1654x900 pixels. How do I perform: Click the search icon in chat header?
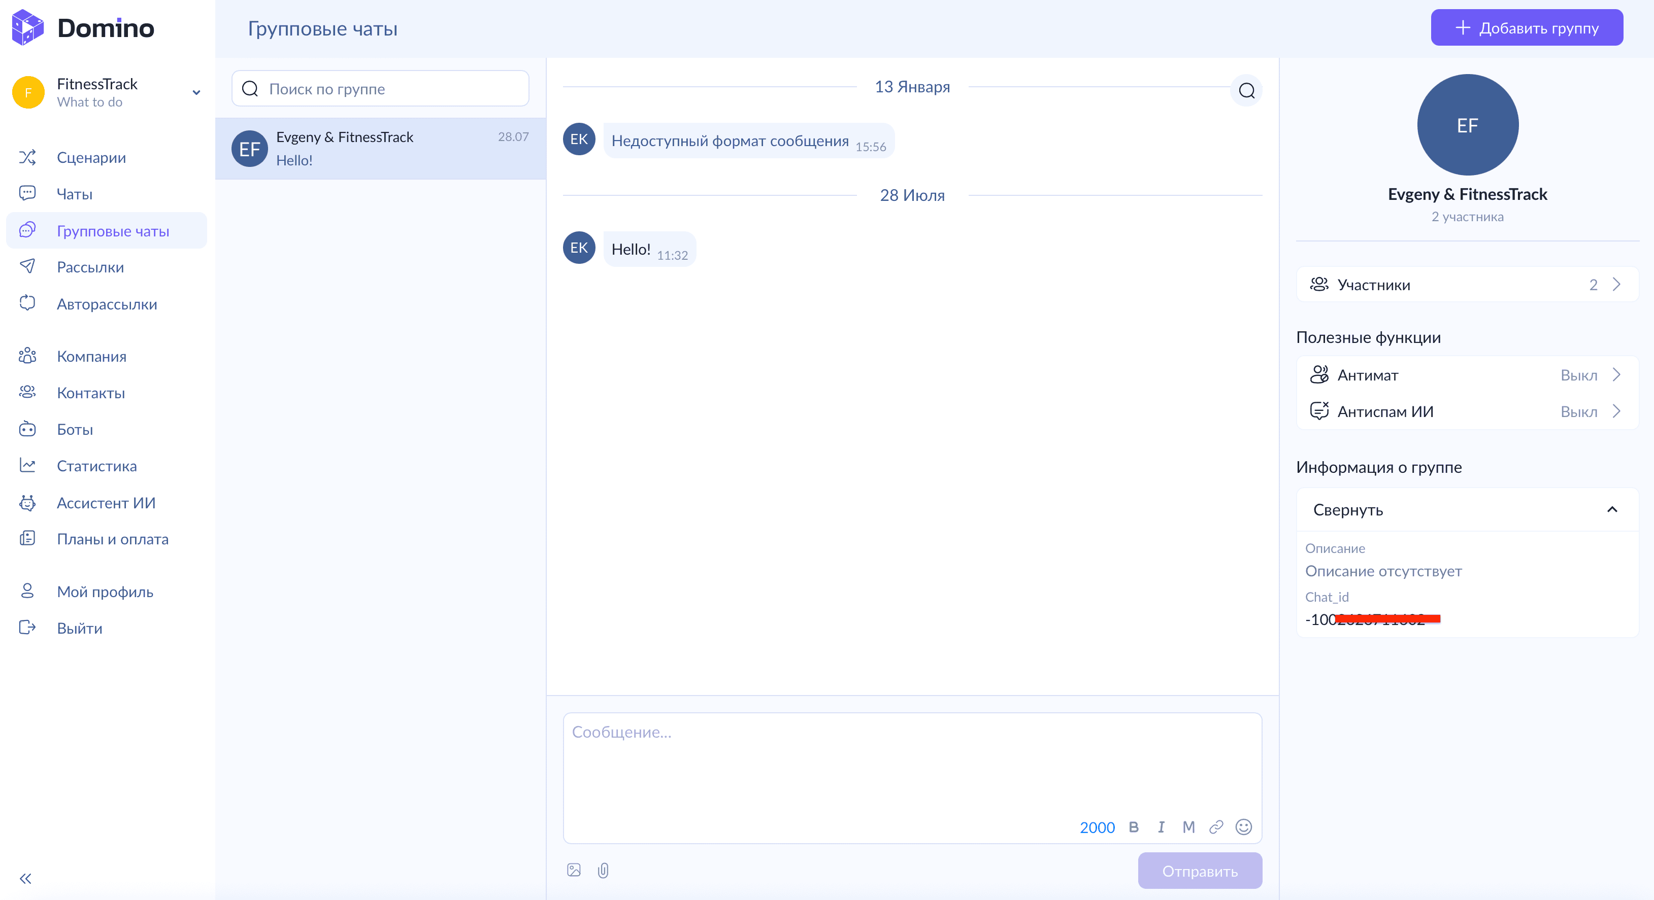1246,90
